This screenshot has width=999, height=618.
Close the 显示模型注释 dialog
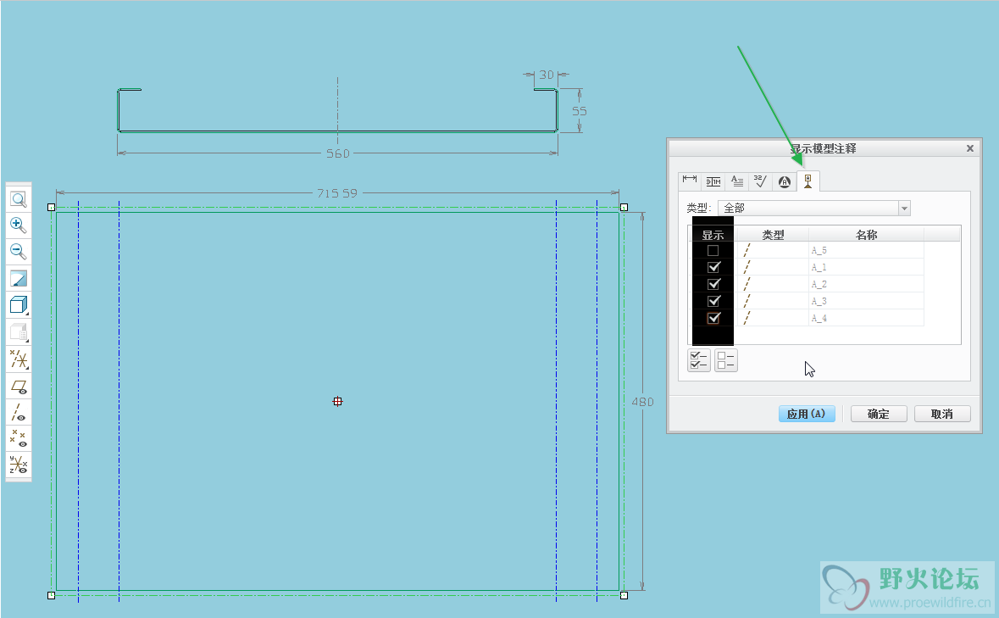point(969,148)
